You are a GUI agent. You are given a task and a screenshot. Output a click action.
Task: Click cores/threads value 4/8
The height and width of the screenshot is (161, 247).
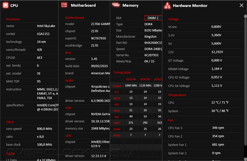(39, 50)
